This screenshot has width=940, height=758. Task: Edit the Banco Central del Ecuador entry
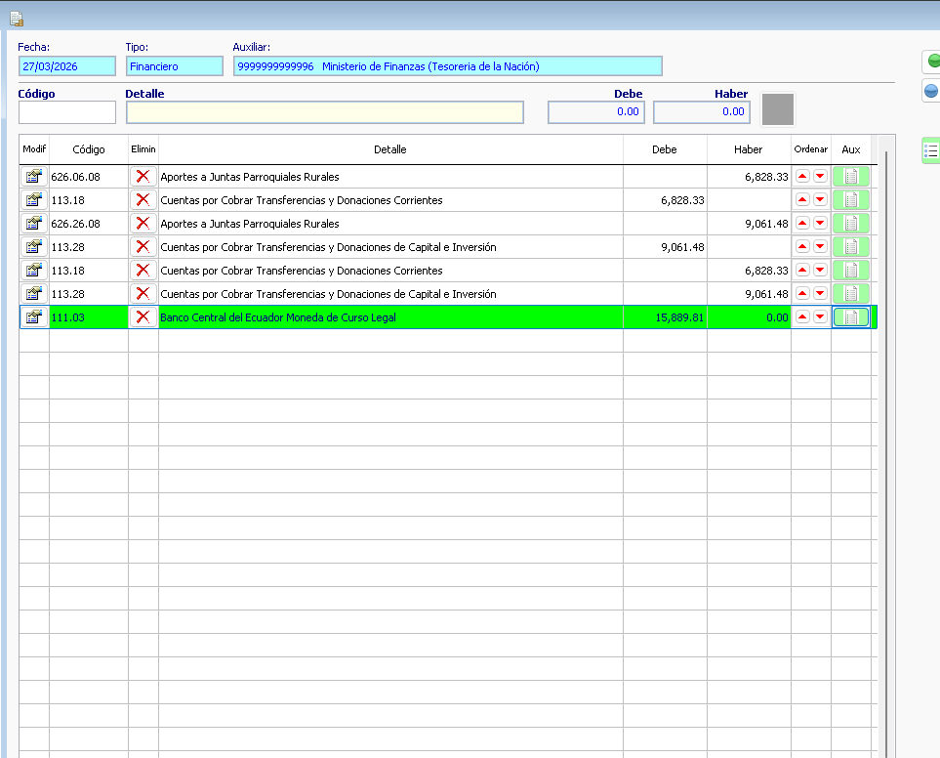[34, 316]
